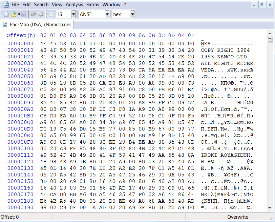Screen dimensions: 275x222
Task: Click hex byte 59 in row 00000010
Action: point(73,50)
